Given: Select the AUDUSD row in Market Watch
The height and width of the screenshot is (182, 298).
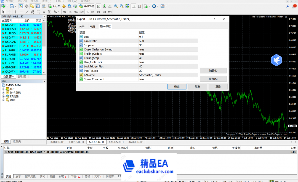Looking at the screenshot, I should pyautogui.click(x=22, y=46).
